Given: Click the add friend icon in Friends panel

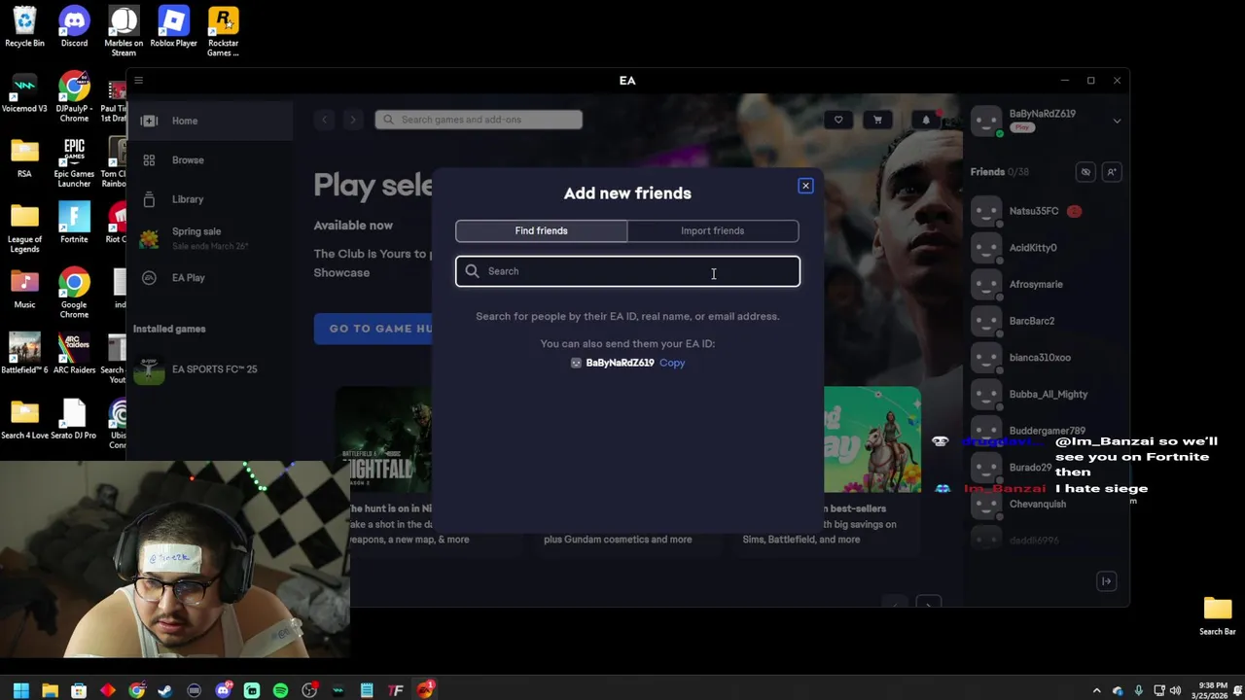Looking at the screenshot, I should (1112, 172).
